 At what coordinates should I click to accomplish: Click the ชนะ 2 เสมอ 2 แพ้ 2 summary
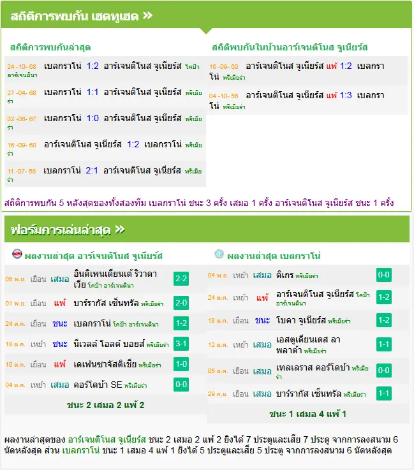coord(105,405)
